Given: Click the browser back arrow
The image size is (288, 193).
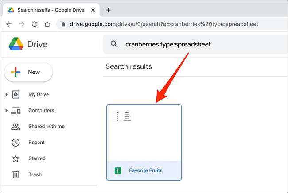Looking at the screenshot, I should tap(9, 24).
